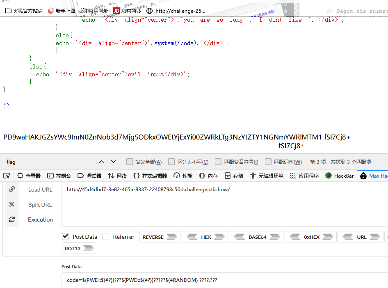Click the Split URL scissors icon

tap(11, 204)
